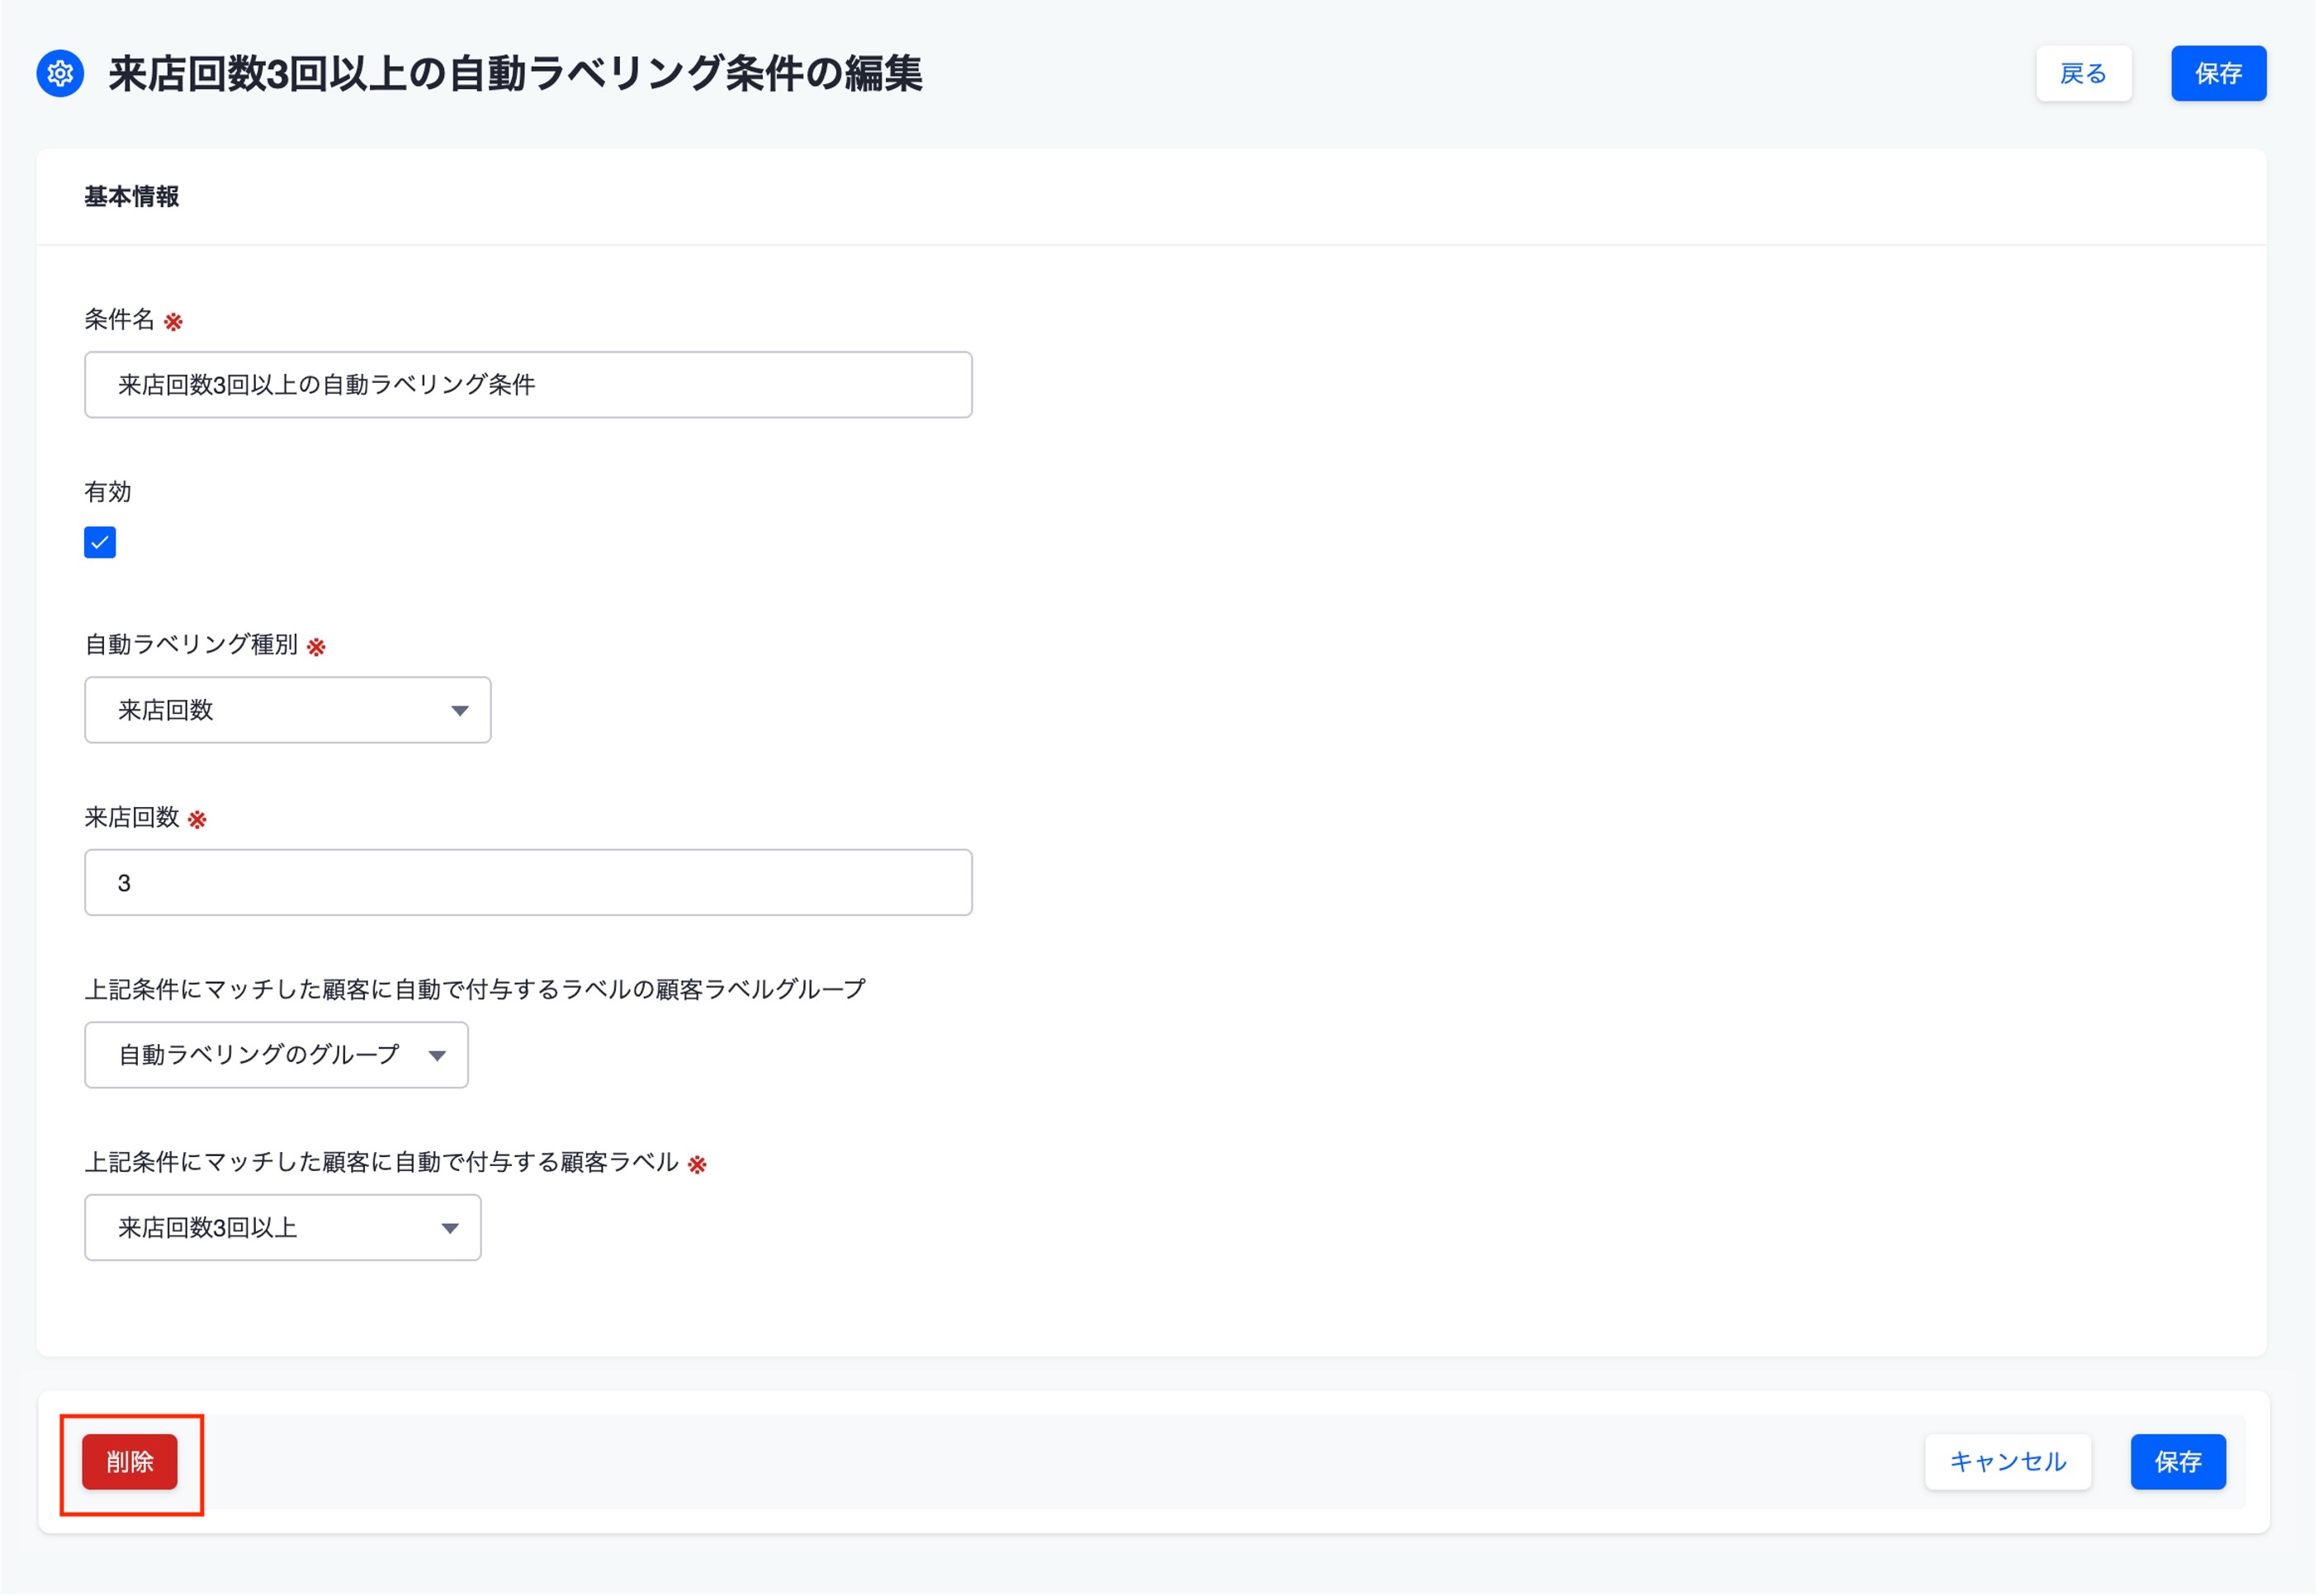
Task: Open the 自動ラベリング種別 dropdown
Action: [x=288, y=711]
